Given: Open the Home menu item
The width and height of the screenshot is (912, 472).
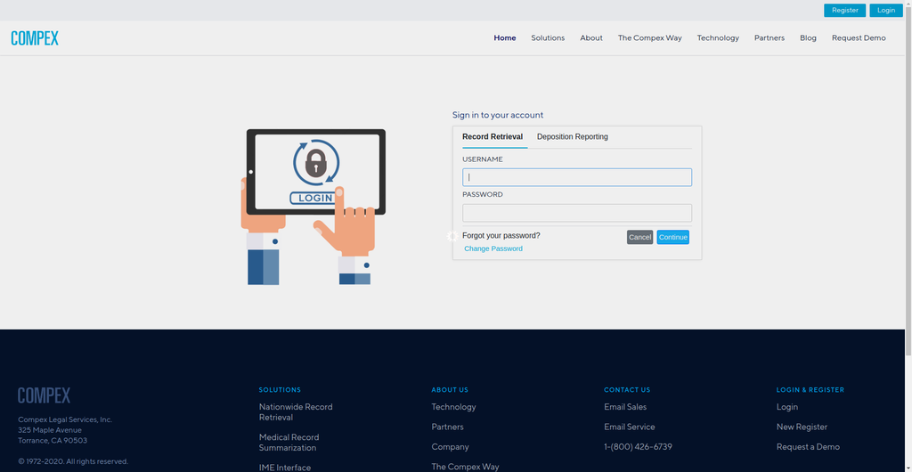Looking at the screenshot, I should pyautogui.click(x=505, y=37).
